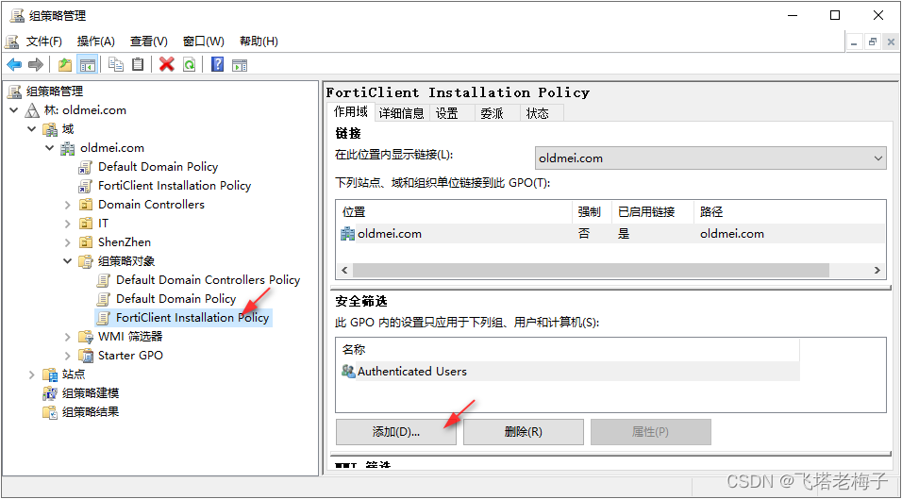Click the forest icon beside 林: oldmei.com

pos(32,110)
